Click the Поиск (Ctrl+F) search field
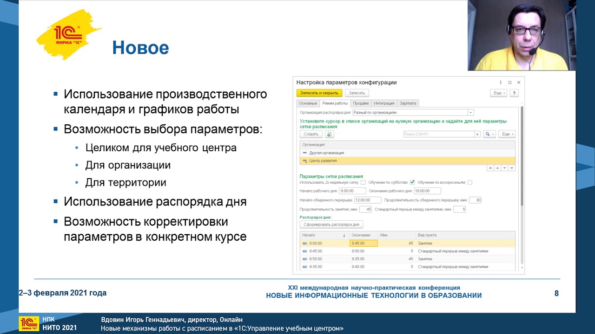 pyautogui.click(x=438, y=134)
